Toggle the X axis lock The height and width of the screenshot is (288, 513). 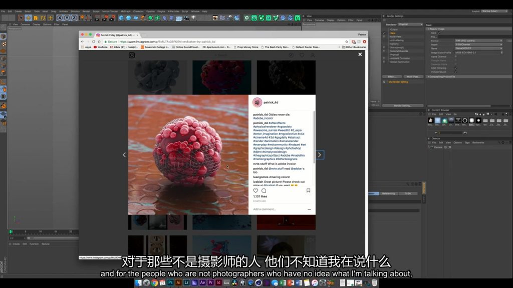coord(60,18)
